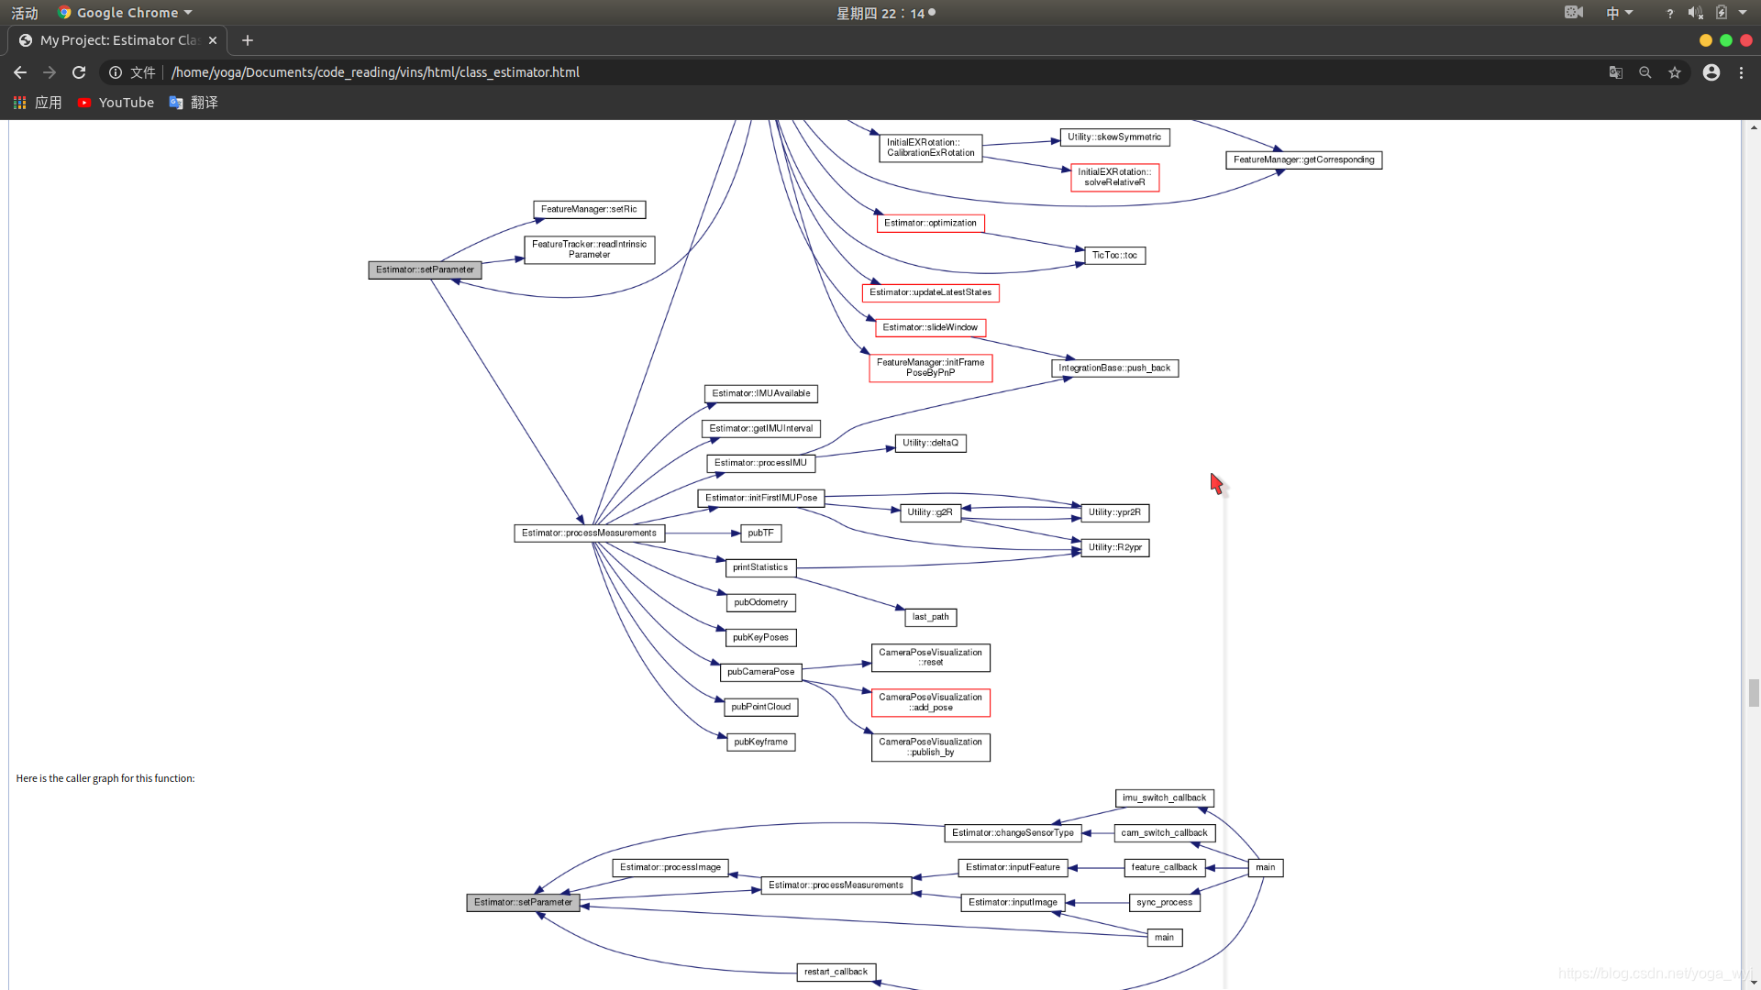
Task: Open the Google Chrome application menu
Action: [x=125, y=13]
